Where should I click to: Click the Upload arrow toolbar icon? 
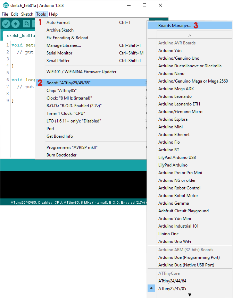[15, 24]
